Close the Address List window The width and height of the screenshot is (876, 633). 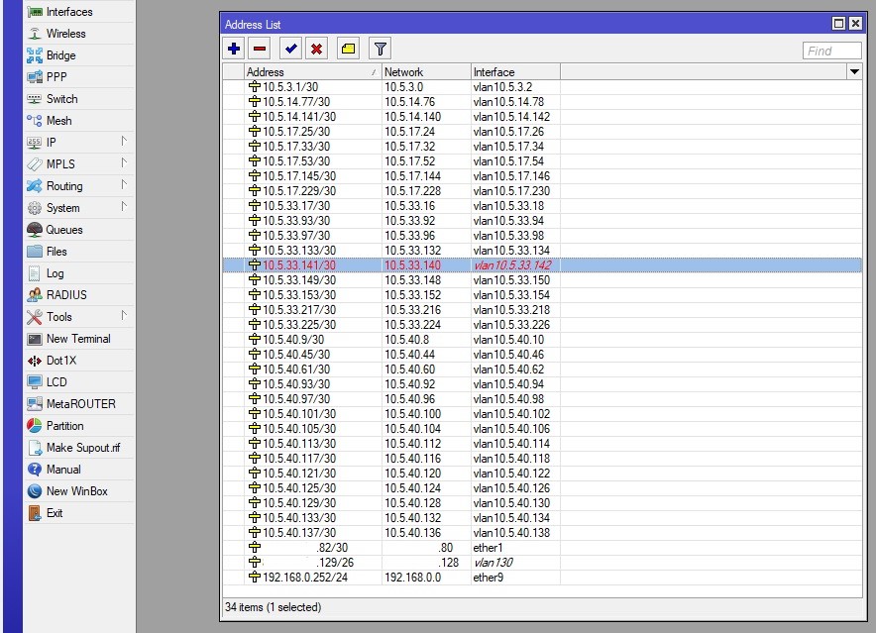(x=855, y=24)
